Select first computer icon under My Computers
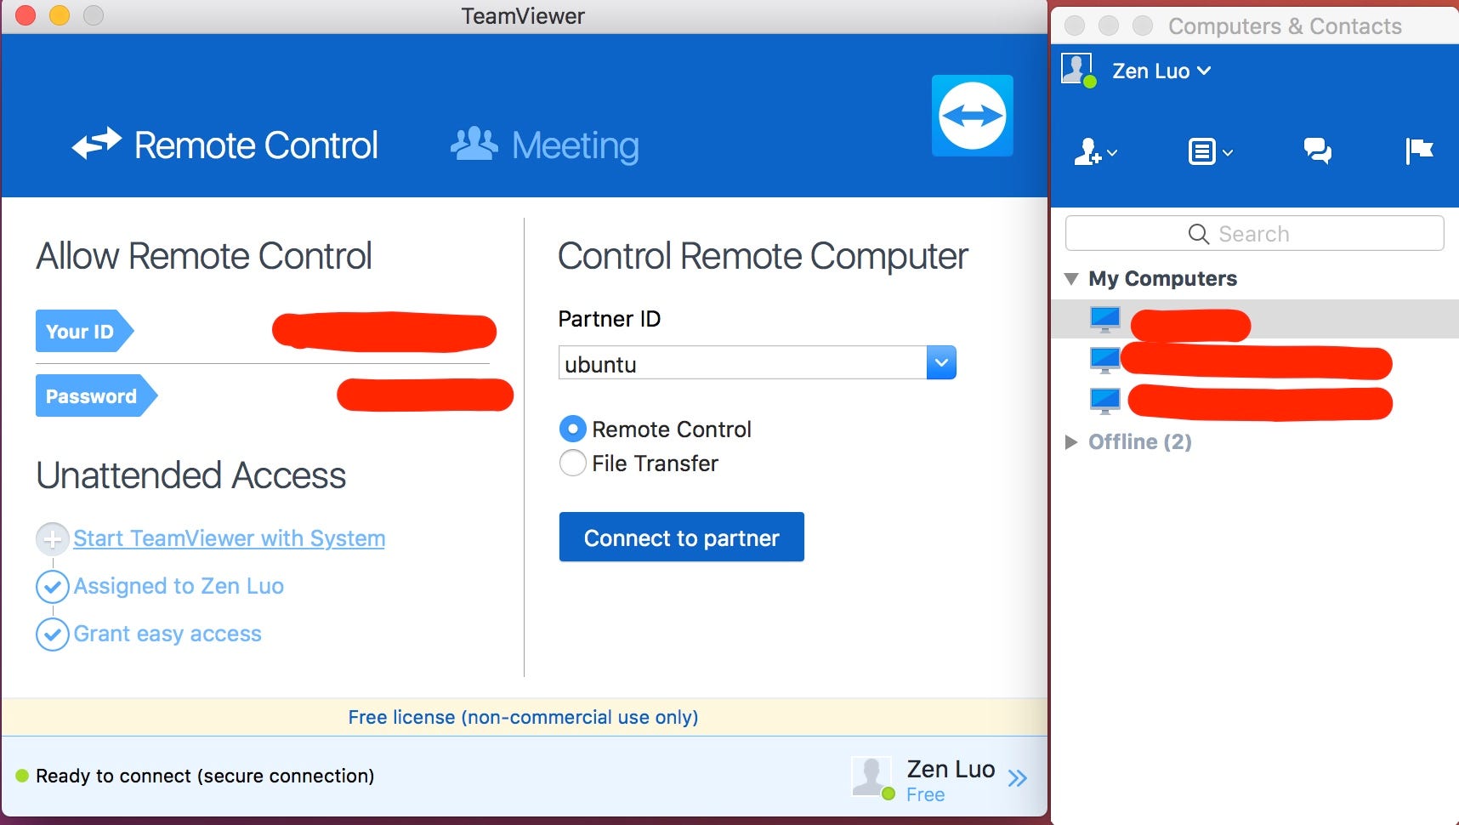Screen dimensions: 1459x825 pyautogui.click(x=1104, y=320)
